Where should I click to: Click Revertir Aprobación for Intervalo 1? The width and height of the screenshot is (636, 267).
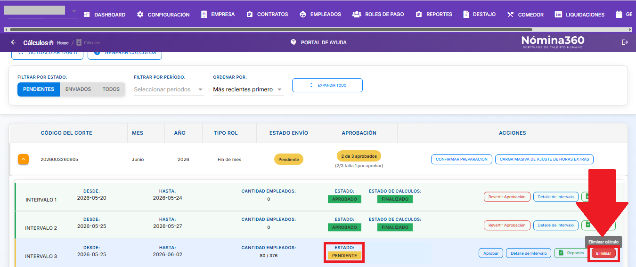pos(507,197)
